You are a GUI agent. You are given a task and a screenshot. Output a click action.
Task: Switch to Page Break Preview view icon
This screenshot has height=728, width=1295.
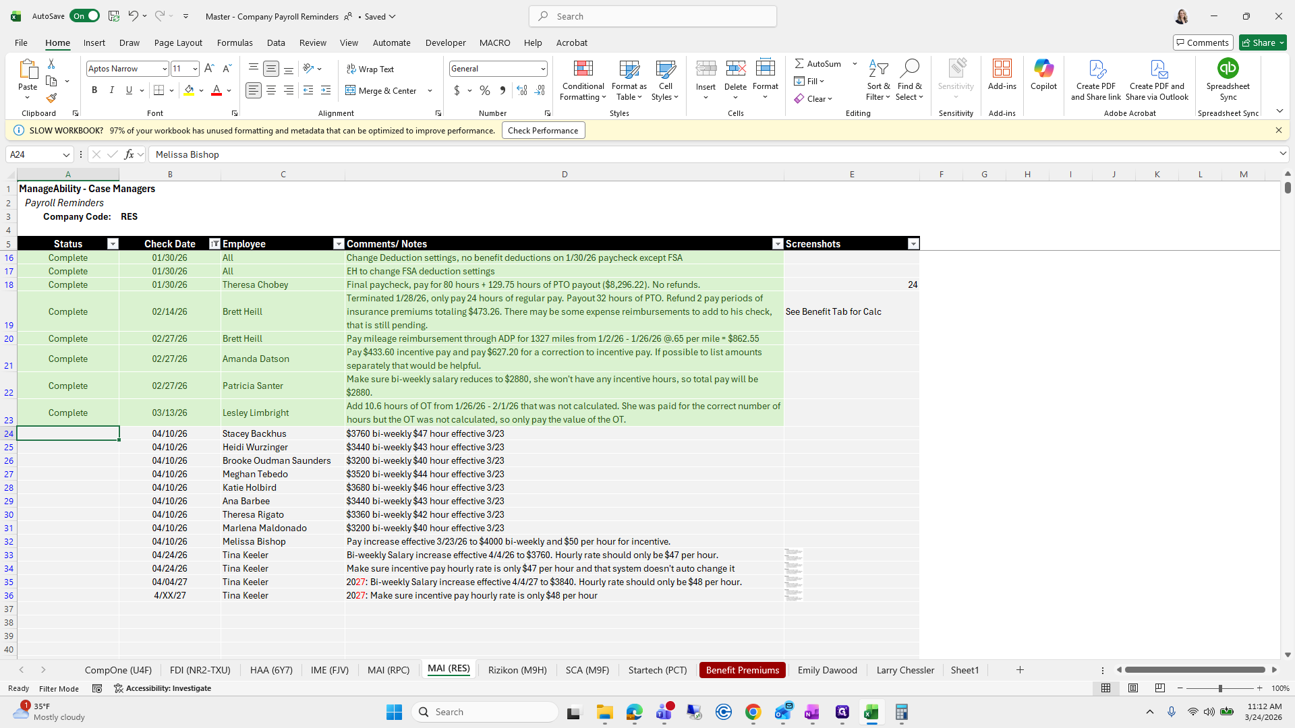tap(1159, 688)
